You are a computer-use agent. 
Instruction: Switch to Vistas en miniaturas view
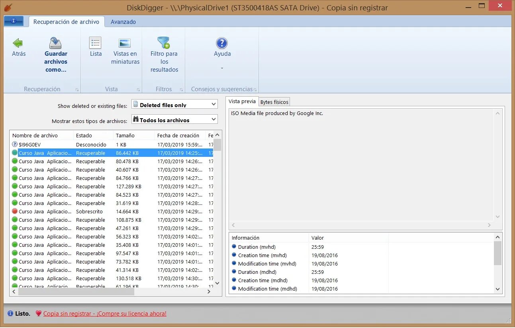[125, 43]
